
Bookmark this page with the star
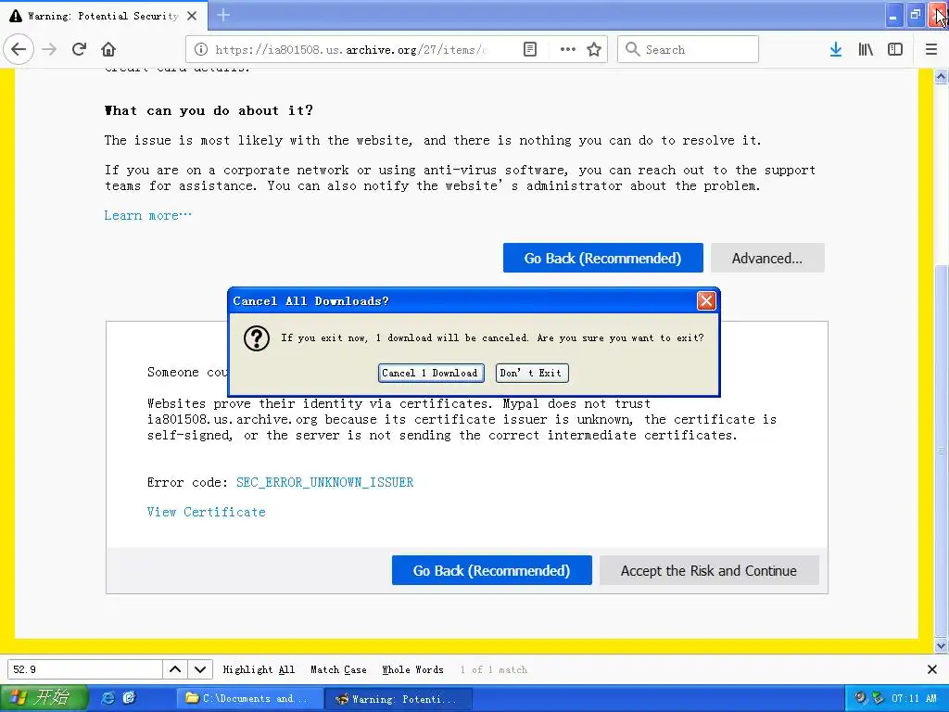point(594,50)
